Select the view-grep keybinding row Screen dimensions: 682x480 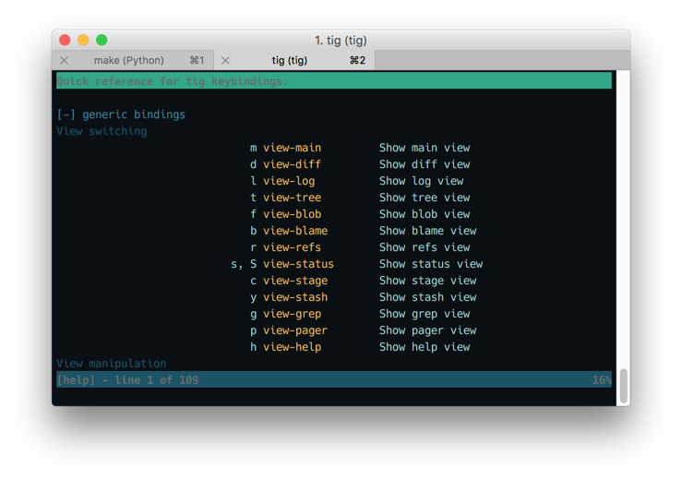pyautogui.click(x=334, y=314)
